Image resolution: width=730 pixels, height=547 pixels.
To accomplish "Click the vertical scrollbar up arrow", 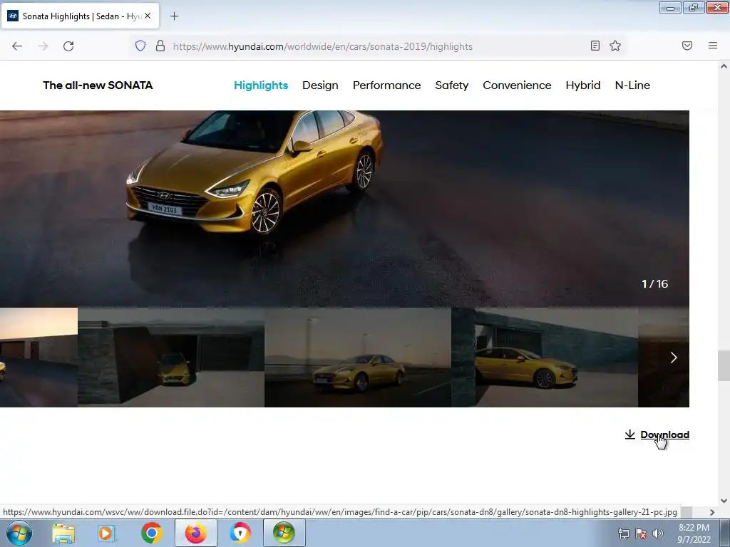I will pos(724,66).
